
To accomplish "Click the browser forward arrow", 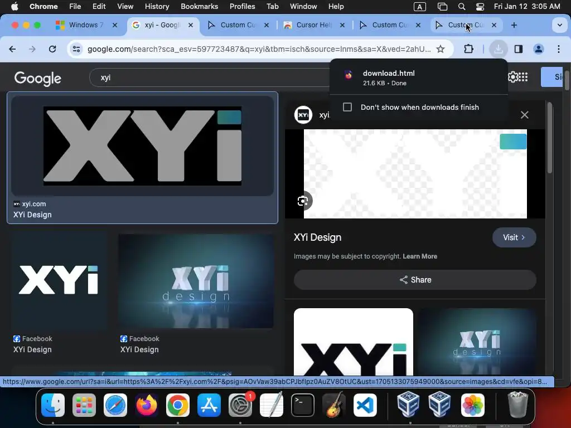I will coord(32,49).
